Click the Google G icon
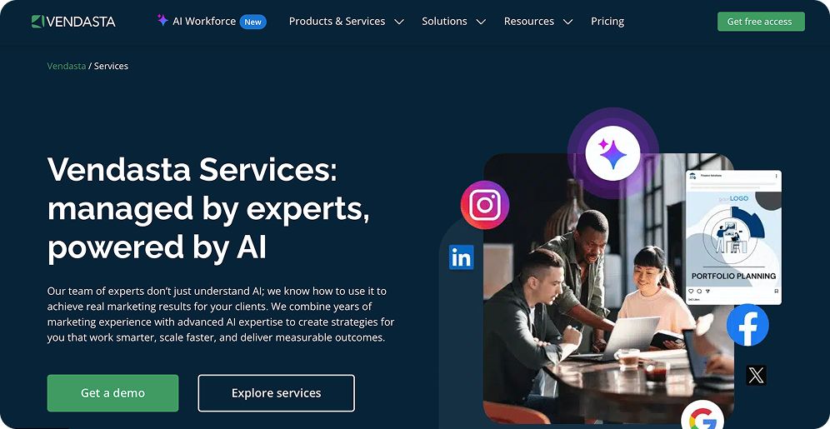 702,418
